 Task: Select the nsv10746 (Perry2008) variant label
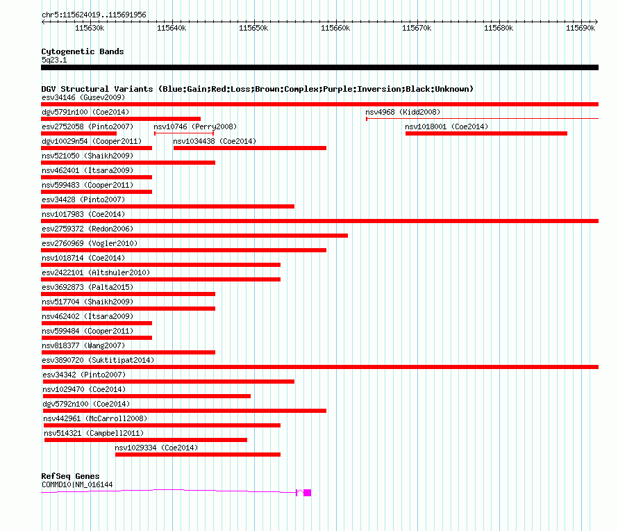tap(195, 126)
